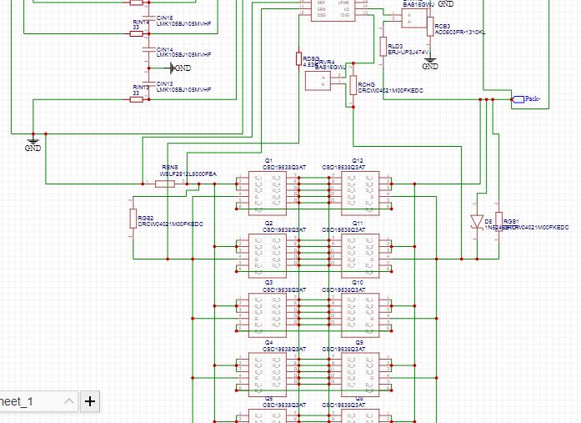Add a new schematic sheet with plus button
581x423 pixels.
pyautogui.click(x=90, y=401)
